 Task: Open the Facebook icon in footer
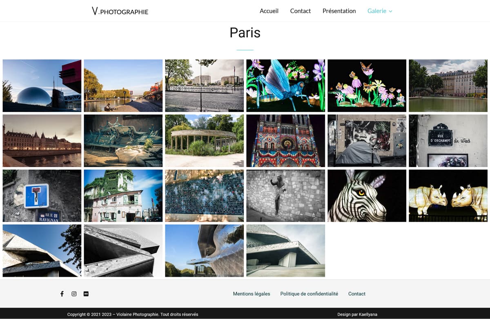point(62,294)
